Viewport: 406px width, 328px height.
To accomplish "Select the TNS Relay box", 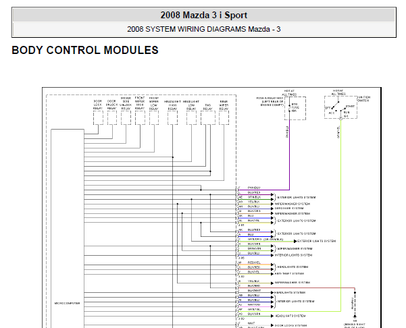I will [x=208, y=117].
